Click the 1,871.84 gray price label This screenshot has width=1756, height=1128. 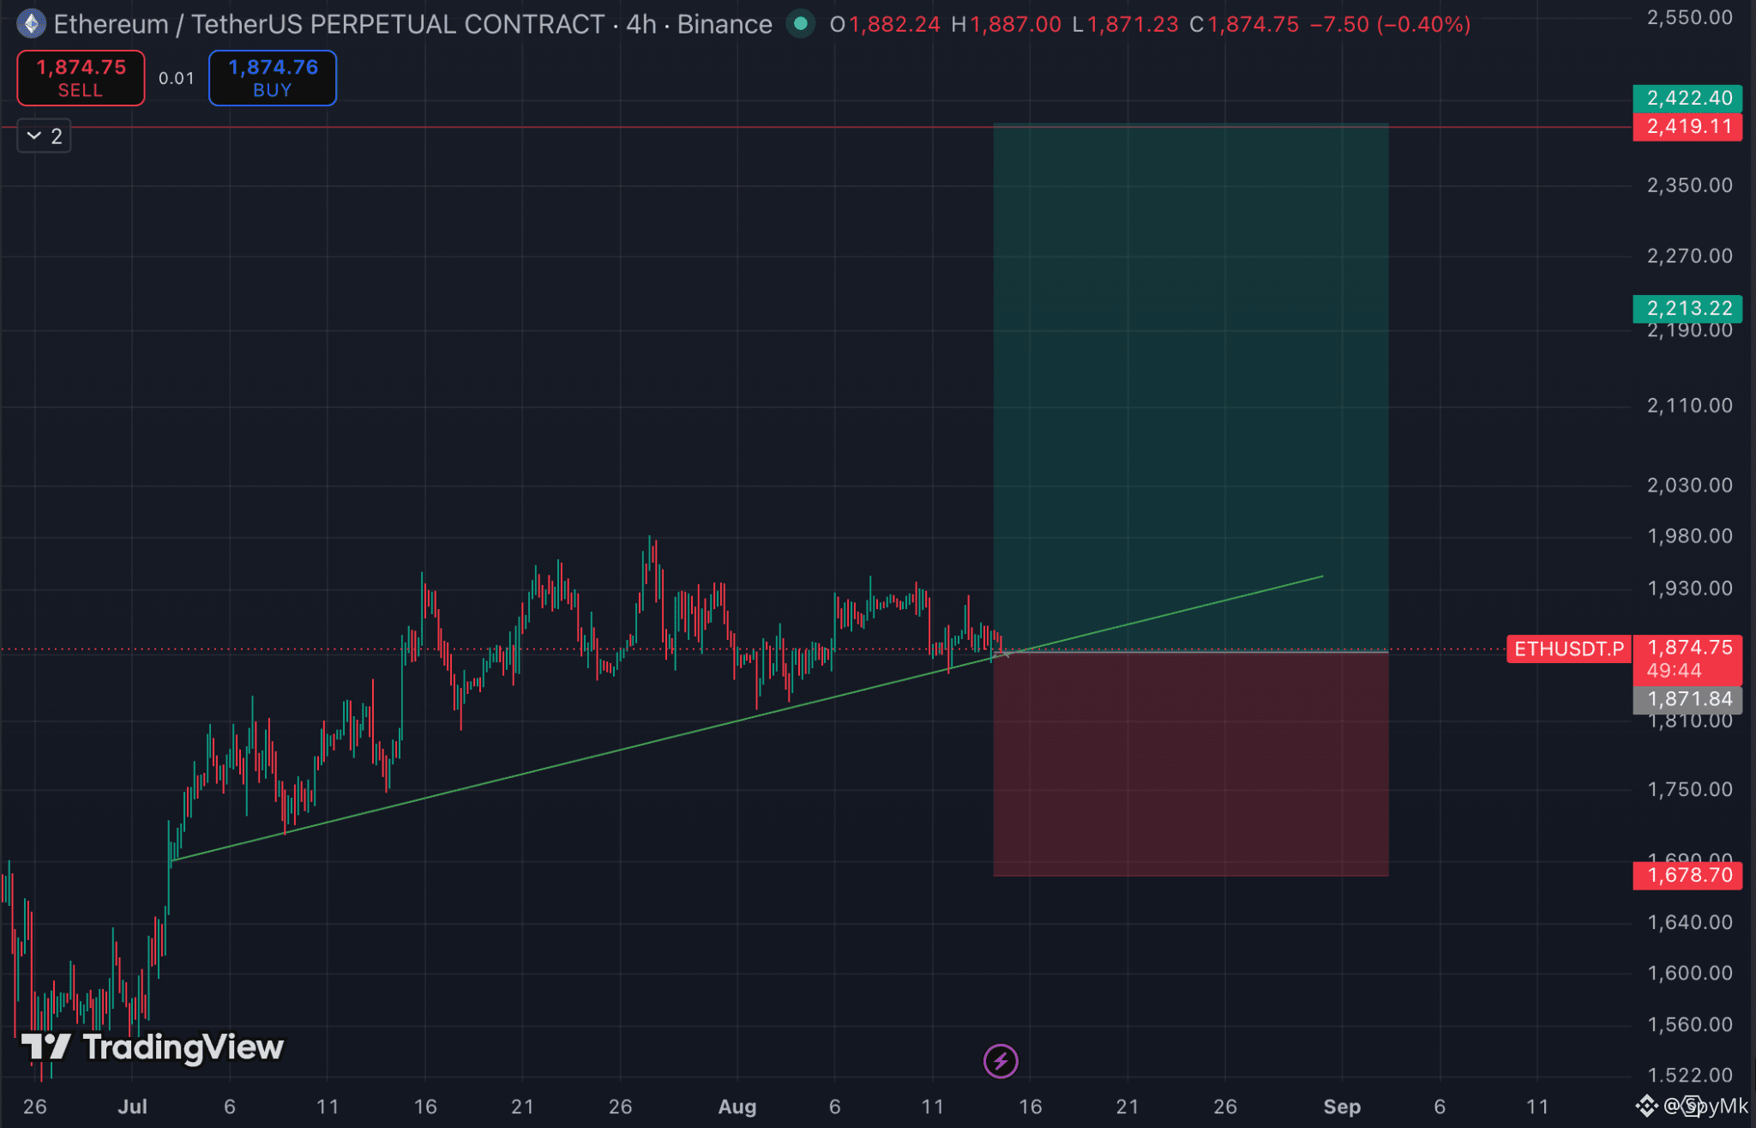pos(1687,699)
